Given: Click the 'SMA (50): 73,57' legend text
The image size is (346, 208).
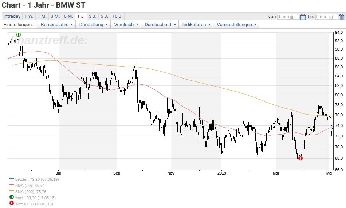Looking at the screenshot, I should (x=30, y=185).
